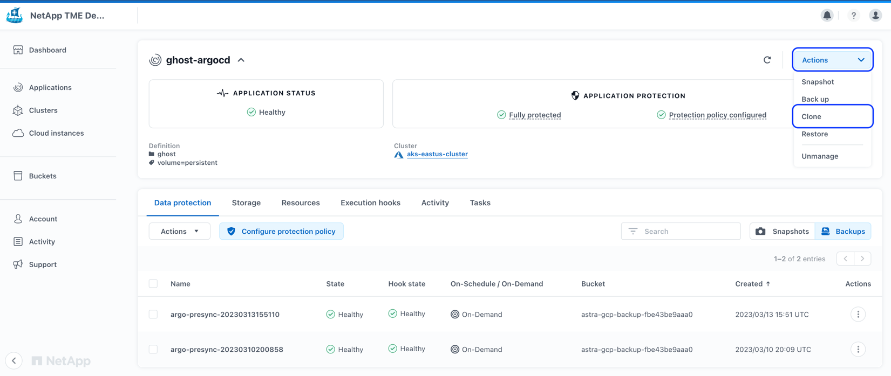891x376 pixels.
Task: Click the volume=persistent label text
Action: [x=187, y=163]
